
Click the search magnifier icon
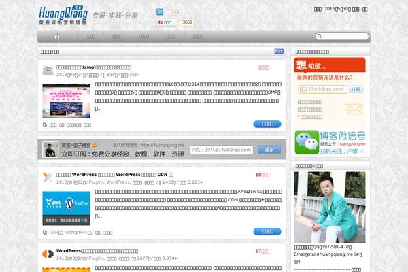pyautogui.click(x=320, y=36)
